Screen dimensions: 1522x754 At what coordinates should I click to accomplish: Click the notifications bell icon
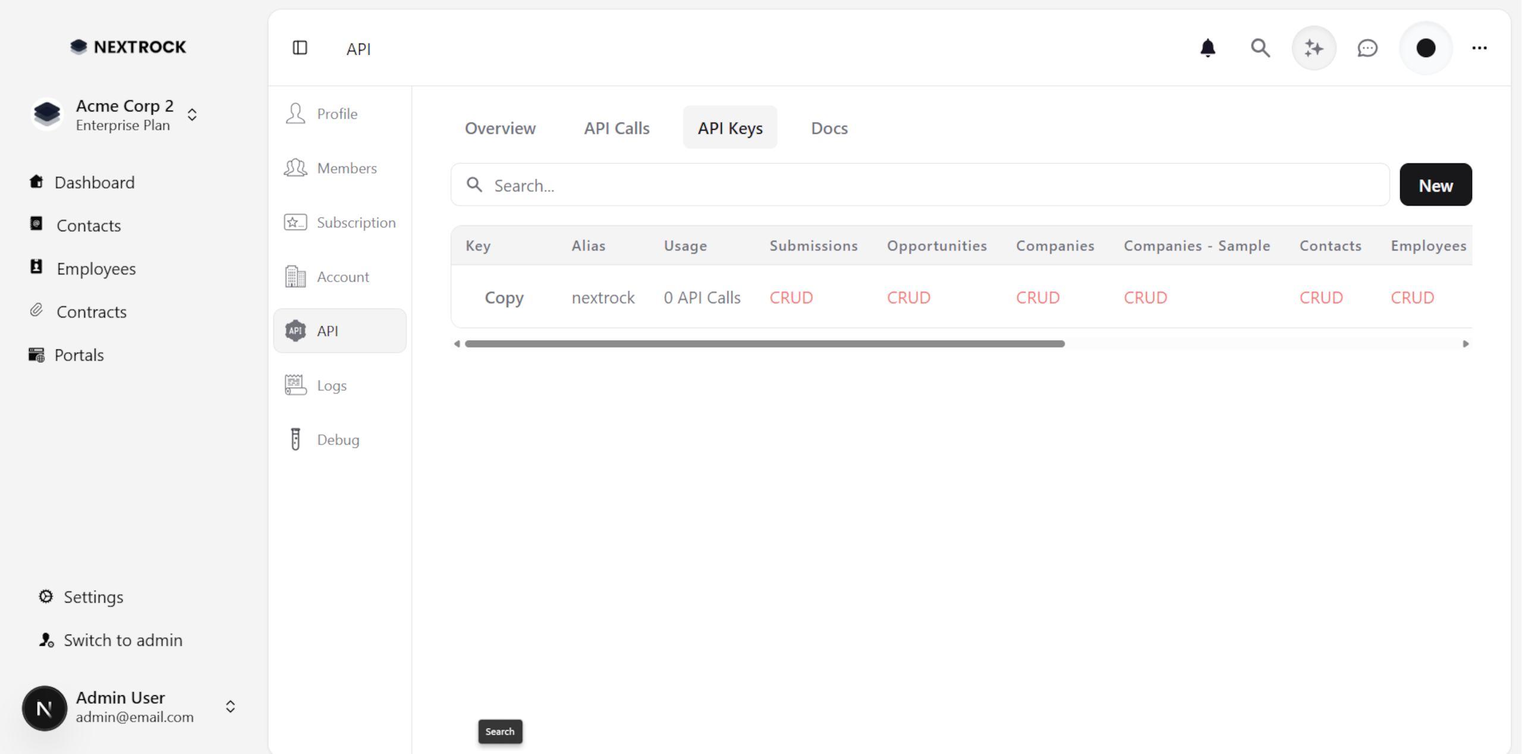pos(1207,48)
